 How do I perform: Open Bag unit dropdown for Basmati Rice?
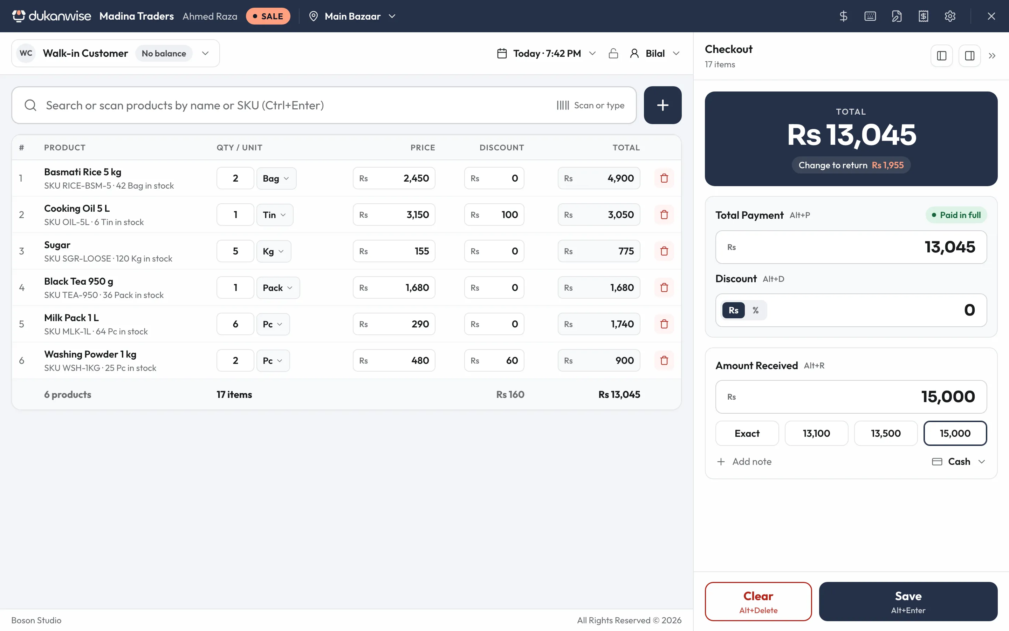[276, 178]
